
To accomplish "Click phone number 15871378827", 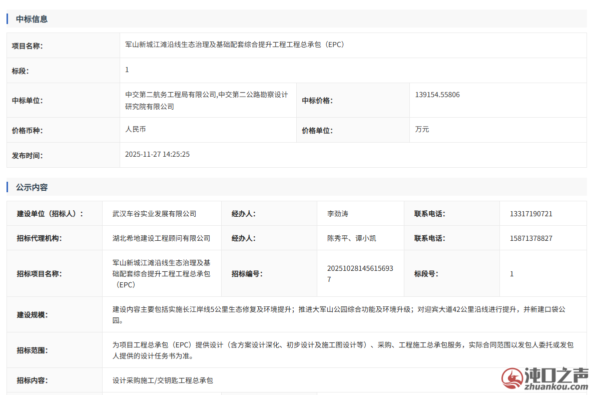I will 531,238.
